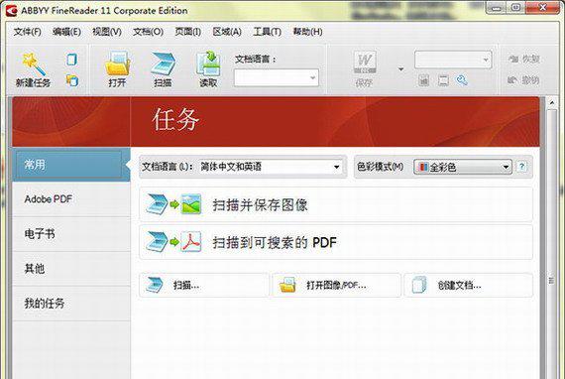565x379 pixels.
Task: Click the New Task wand icon (新建任务)
Action: point(33,69)
